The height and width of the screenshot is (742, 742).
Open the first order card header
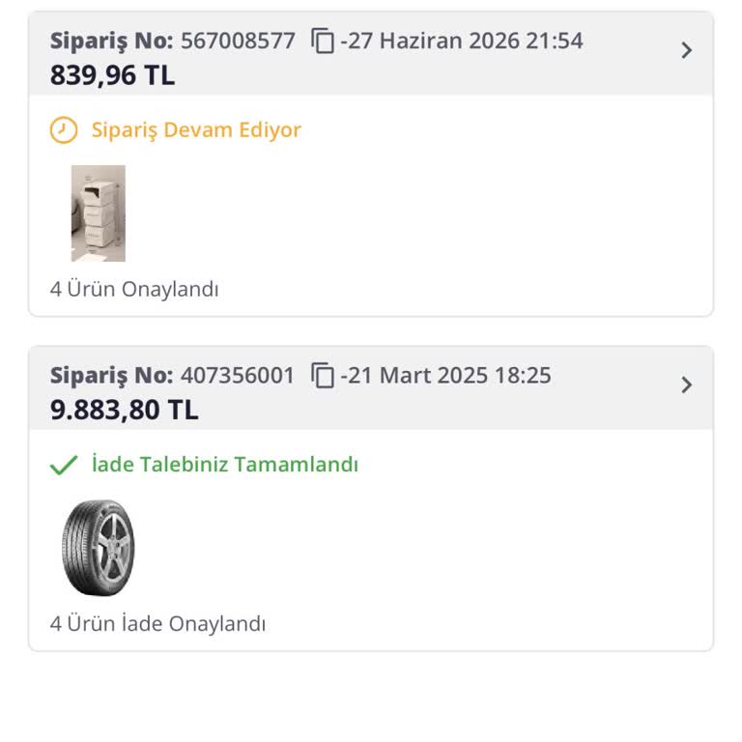coord(371,53)
